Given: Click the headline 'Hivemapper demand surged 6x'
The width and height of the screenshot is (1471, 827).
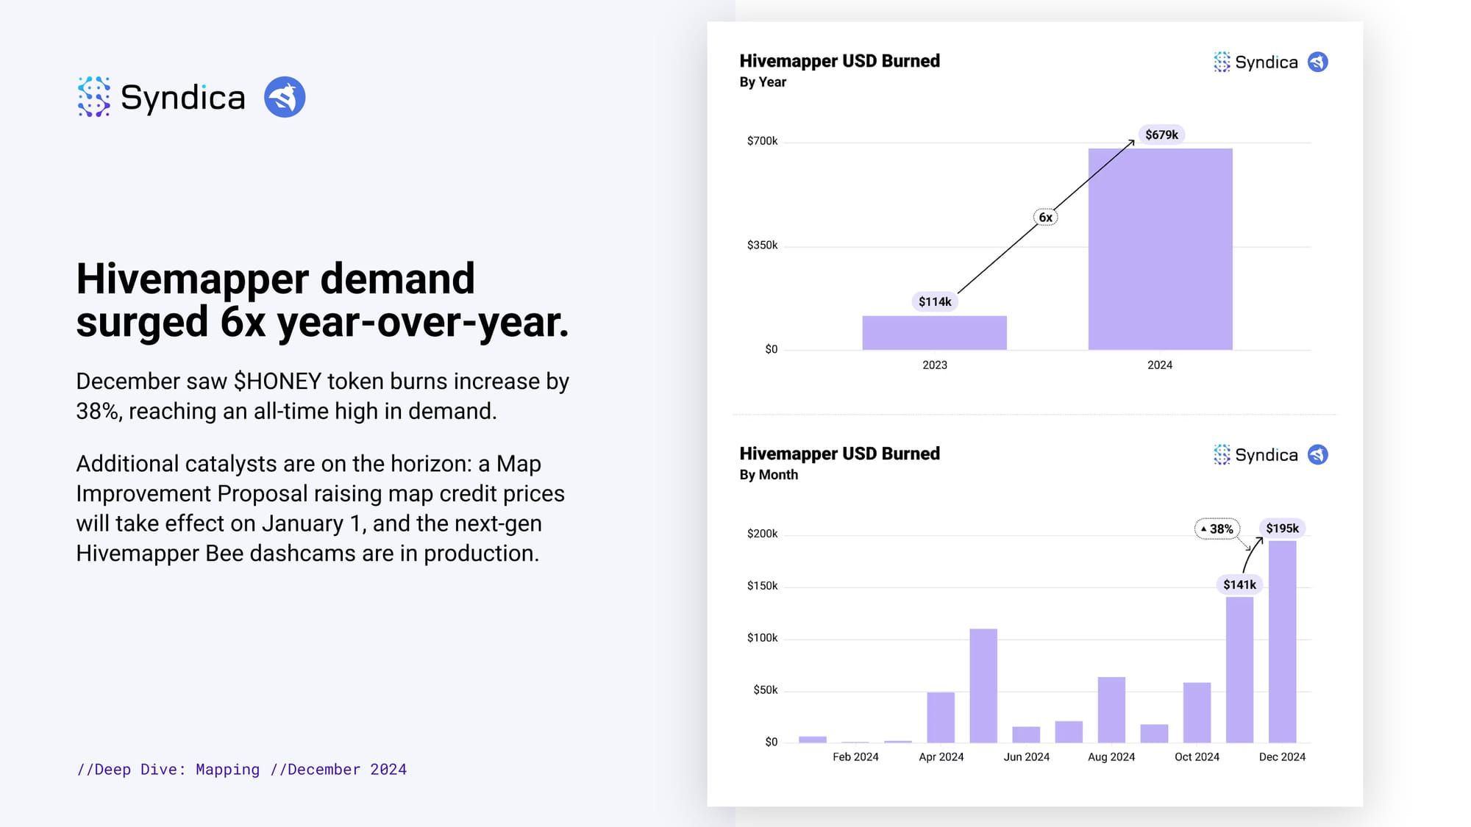Looking at the screenshot, I should [322, 300].
